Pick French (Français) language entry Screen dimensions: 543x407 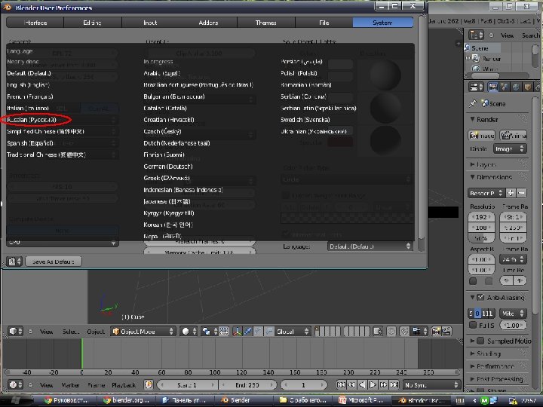(x=30, y=96)
